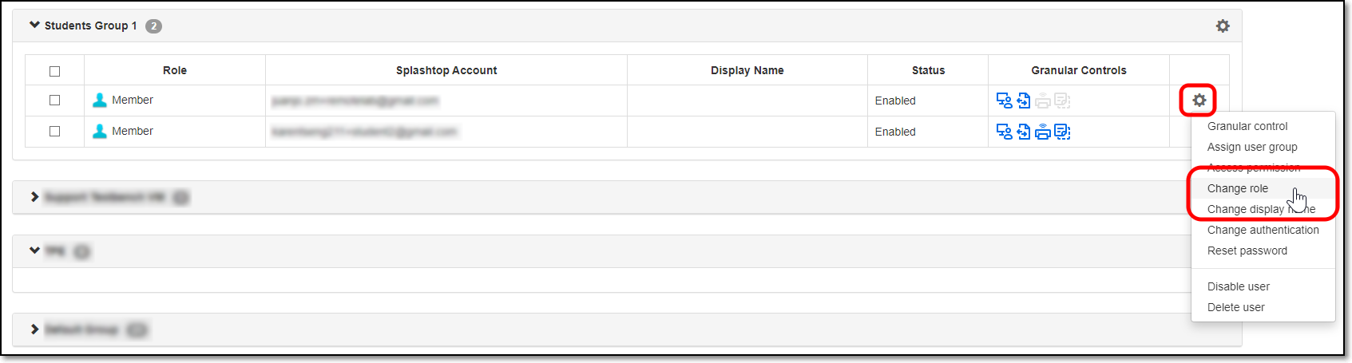Image resolution: width=1352 pixels, height=363 pixels.
Task: Choose Reset password menu entry
Action: click(x=1247, y=251)
